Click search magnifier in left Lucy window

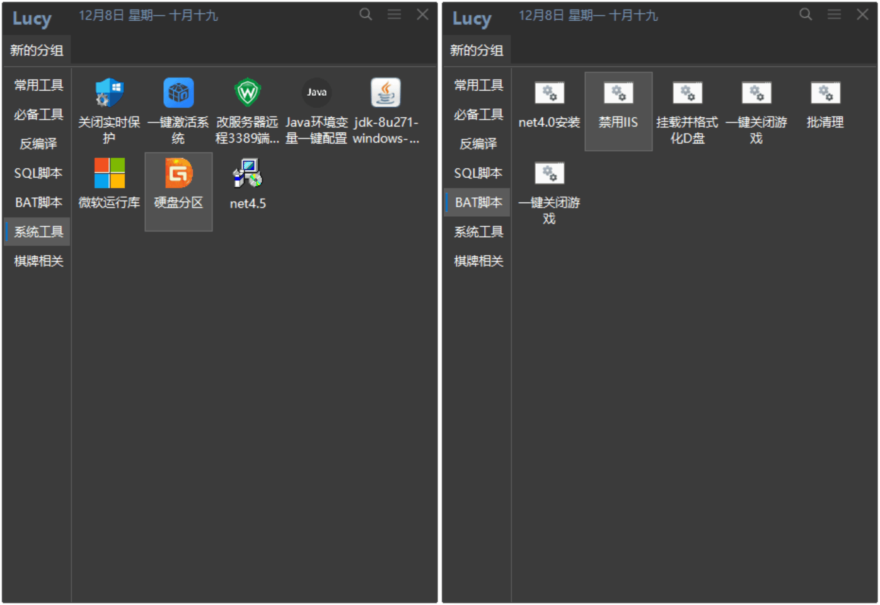click(366, 14)
